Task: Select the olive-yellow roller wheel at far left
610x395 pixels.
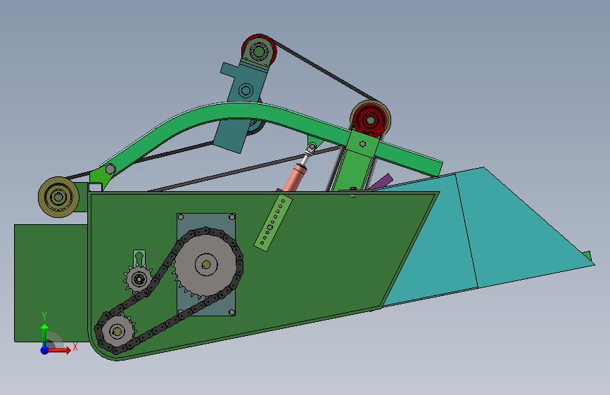Action: point(58,197)
